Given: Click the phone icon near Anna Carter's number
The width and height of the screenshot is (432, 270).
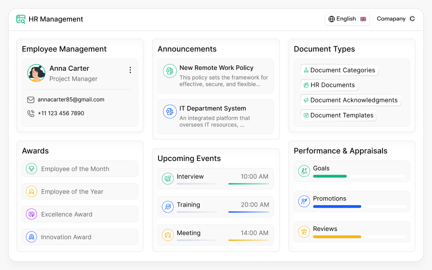Looking at the screenshot, I should [x=31, y=113].
